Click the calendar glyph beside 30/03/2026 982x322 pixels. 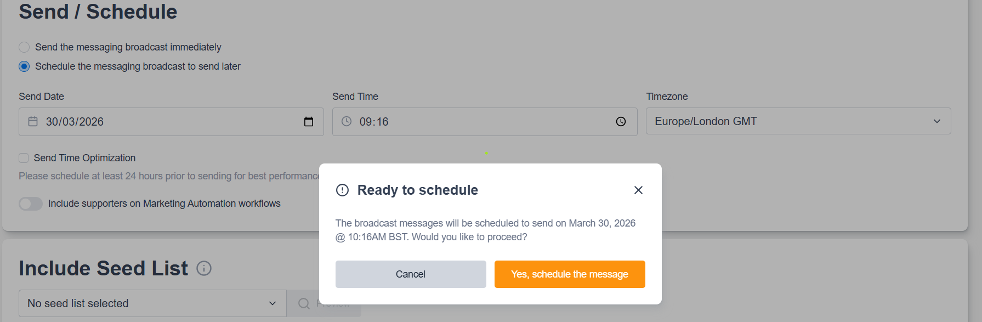[x=33, y=122]
